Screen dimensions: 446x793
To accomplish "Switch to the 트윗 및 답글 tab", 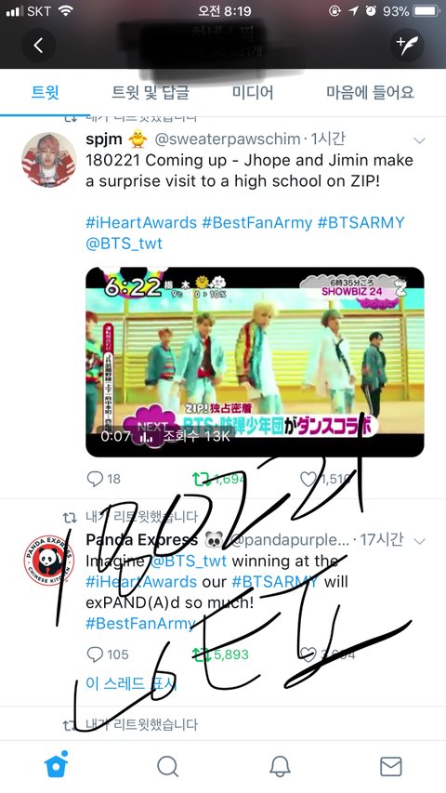I will [x=151, y=92].
